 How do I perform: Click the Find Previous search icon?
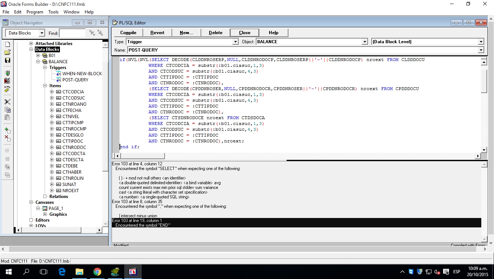coord(101,33)
